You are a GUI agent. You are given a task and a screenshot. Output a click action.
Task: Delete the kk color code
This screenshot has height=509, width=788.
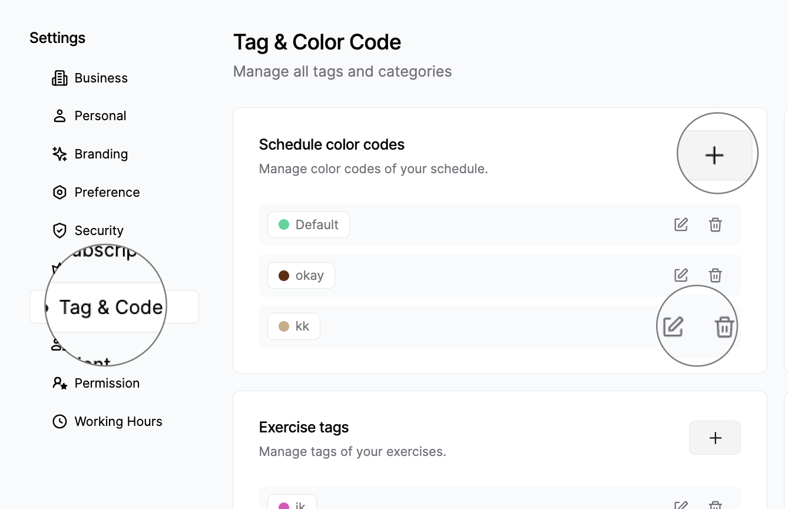point(723,325)
